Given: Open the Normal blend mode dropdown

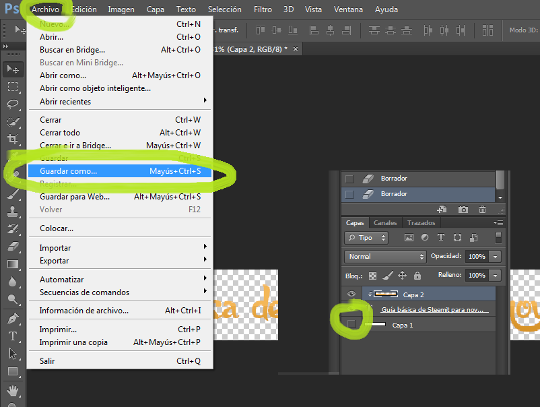Looking at the screenshot, I should [x=385, y=257].
